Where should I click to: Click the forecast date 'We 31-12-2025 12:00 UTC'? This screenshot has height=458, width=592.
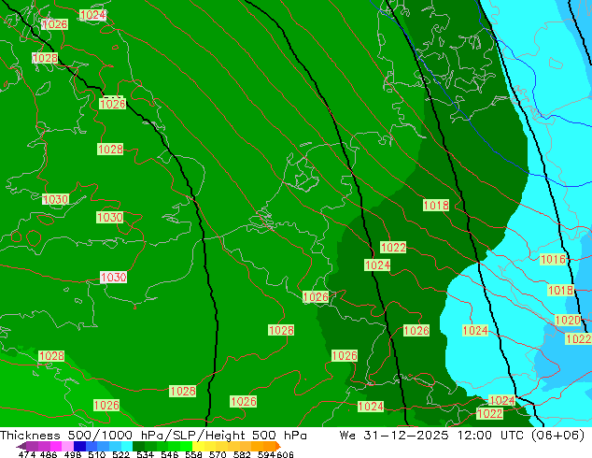click(431, 436)
